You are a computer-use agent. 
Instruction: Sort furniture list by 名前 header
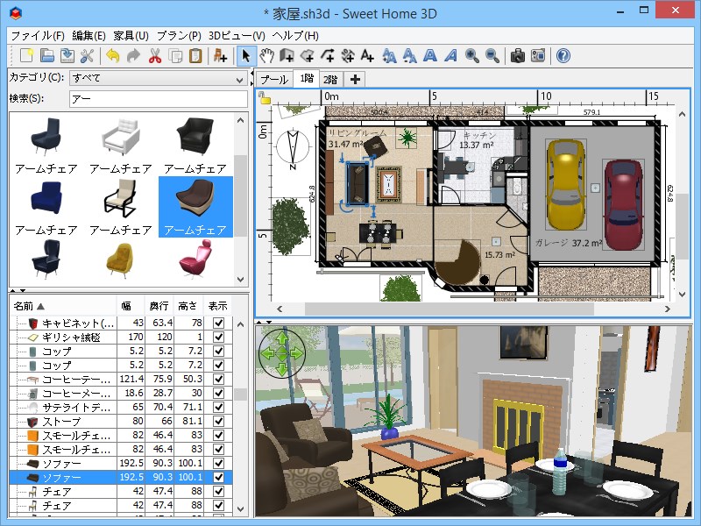click(62, 306)
